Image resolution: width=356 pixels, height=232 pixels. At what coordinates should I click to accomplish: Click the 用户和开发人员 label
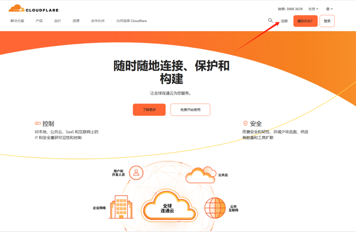118,173
